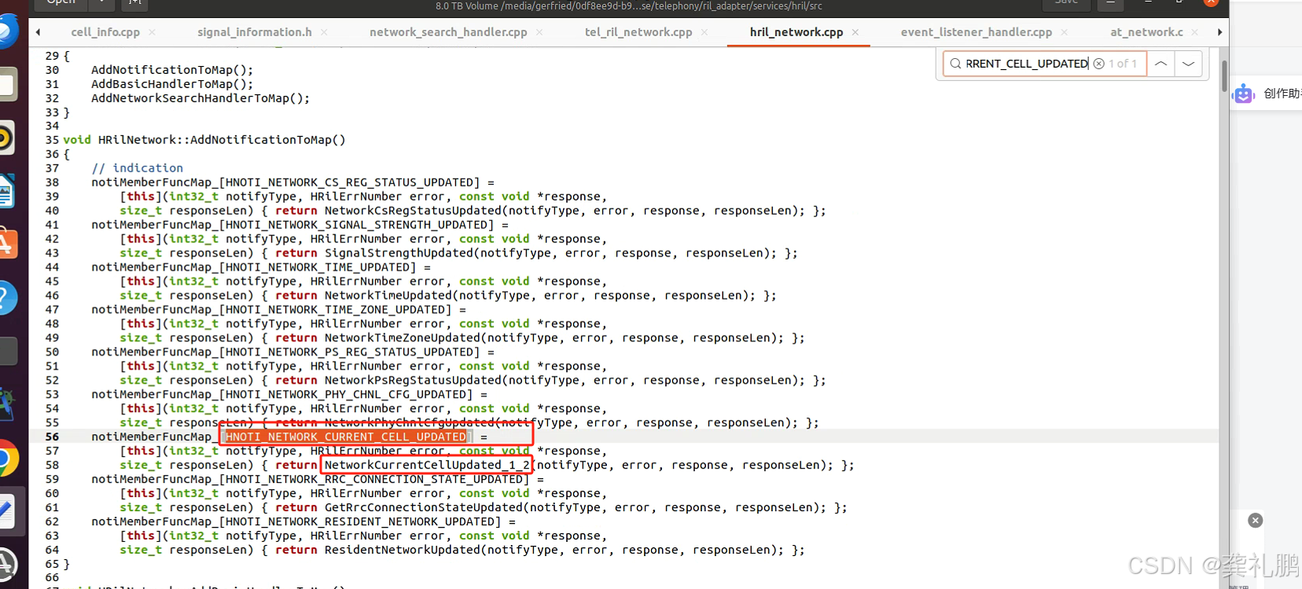
Task: Click AddNotificationToMap(); on line 30
Action: click(172, 70)
